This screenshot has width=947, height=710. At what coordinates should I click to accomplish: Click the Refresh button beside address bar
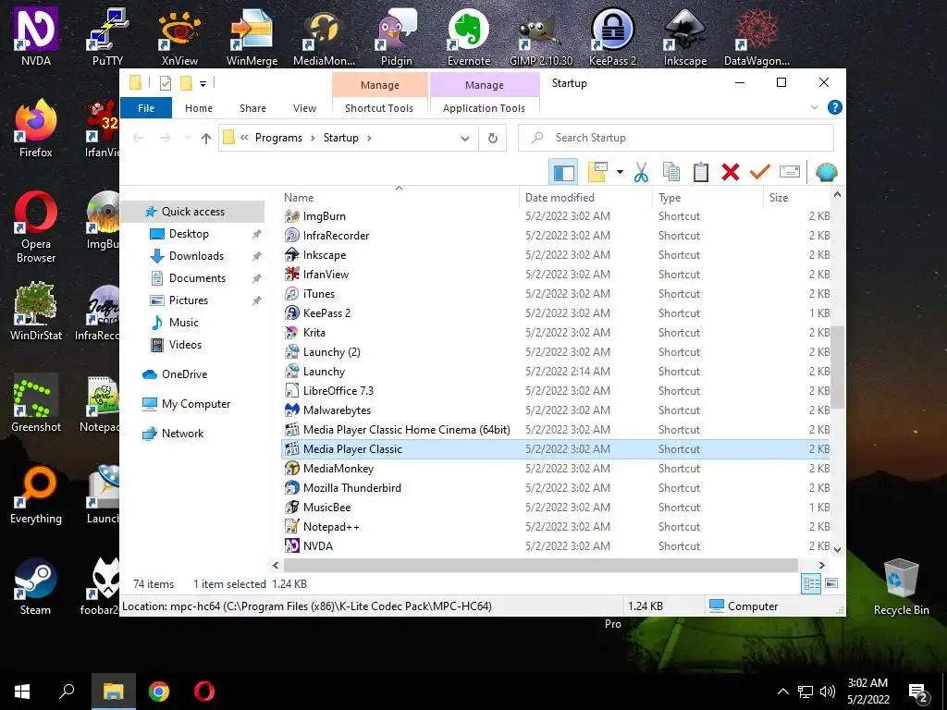pyautogui.click(x=493, y=139)
